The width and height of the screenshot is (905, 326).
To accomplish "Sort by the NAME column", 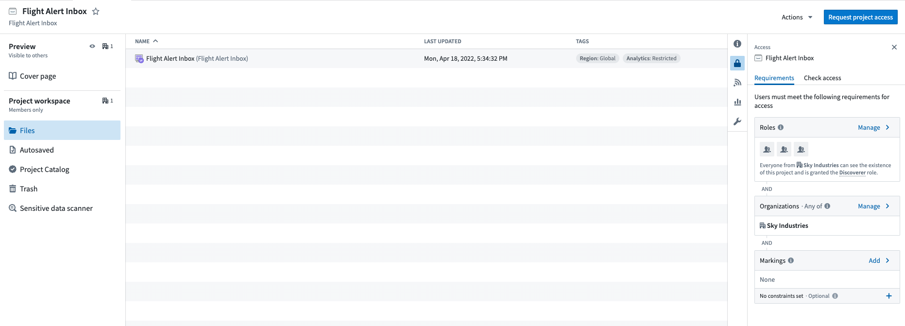I will click(x=146, y=41).
